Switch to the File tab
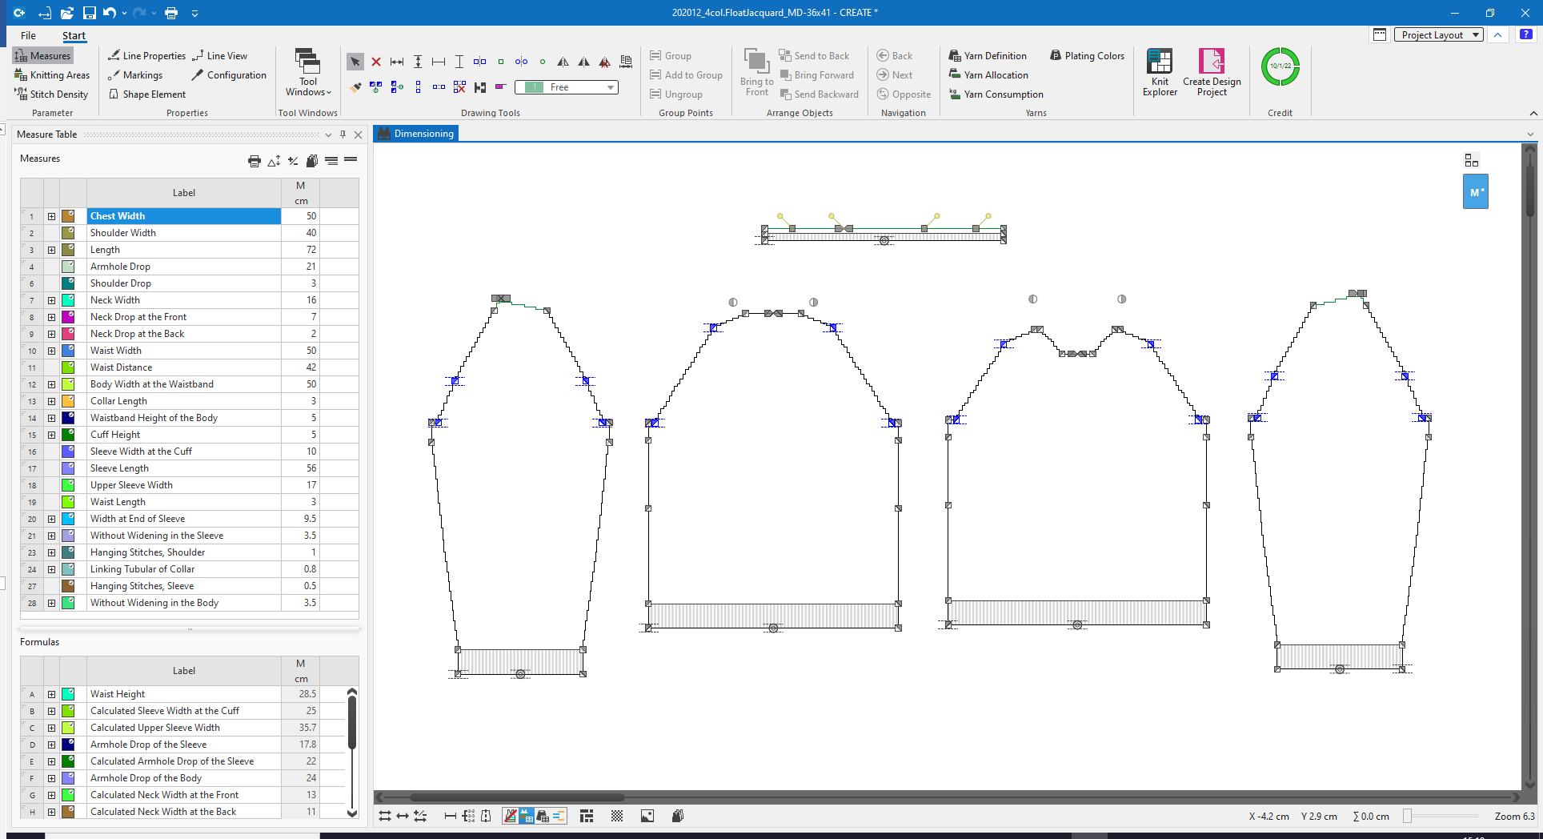 (28, 35)
